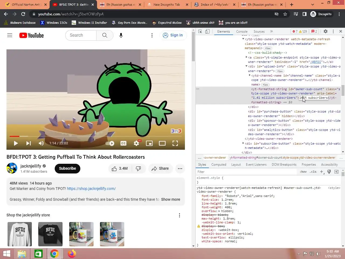Toggle closed captions (CC)

[123, 143]
